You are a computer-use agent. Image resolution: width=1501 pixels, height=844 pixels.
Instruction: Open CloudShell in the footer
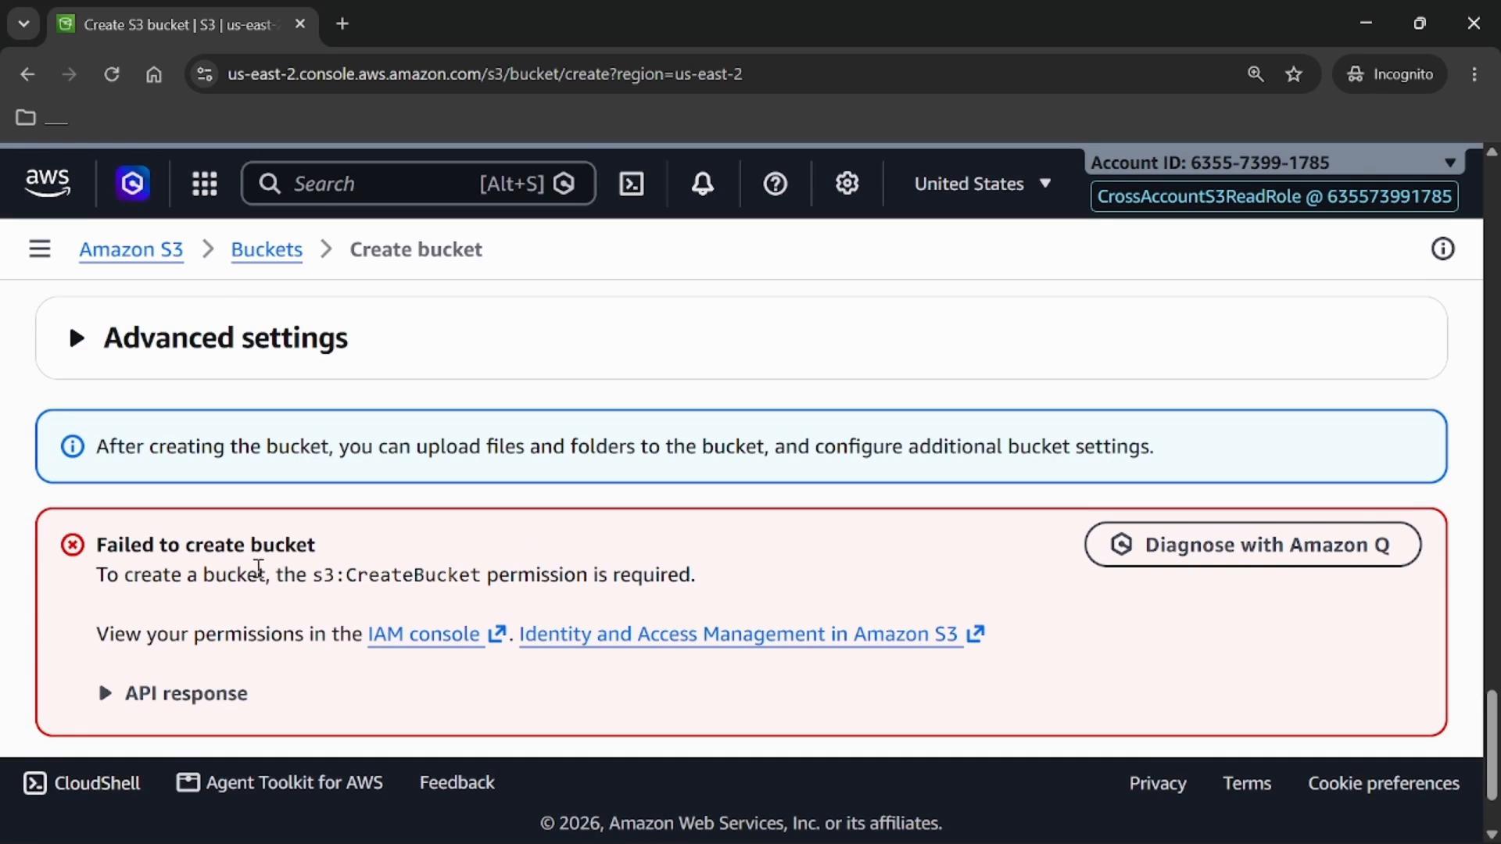click(x=82, y=783)
